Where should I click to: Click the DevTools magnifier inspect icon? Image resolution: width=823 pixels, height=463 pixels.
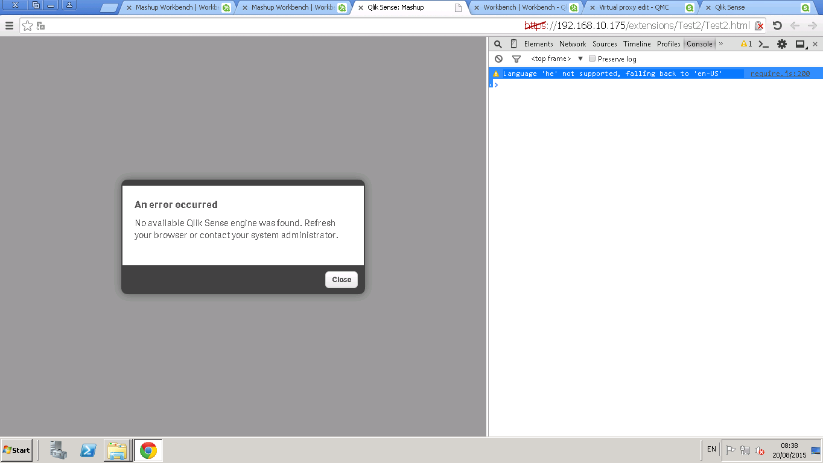pos(498,44)
